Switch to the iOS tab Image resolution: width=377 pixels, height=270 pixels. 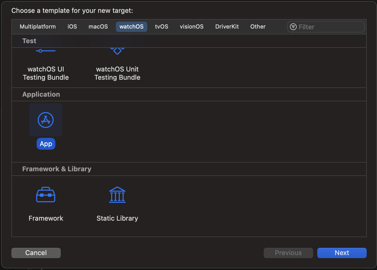(x=72, y=27)
